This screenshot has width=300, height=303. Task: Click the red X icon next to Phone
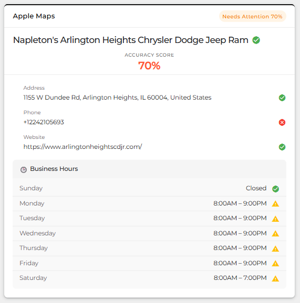coord(282,122)
